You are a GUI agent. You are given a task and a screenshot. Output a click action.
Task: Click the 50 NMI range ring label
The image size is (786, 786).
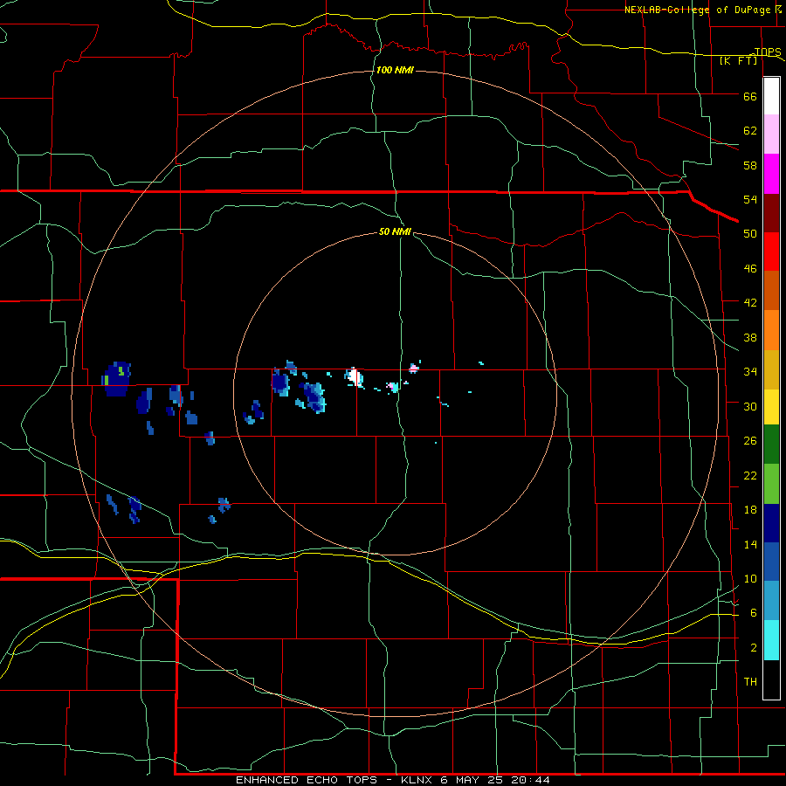(x=395, y=231)
